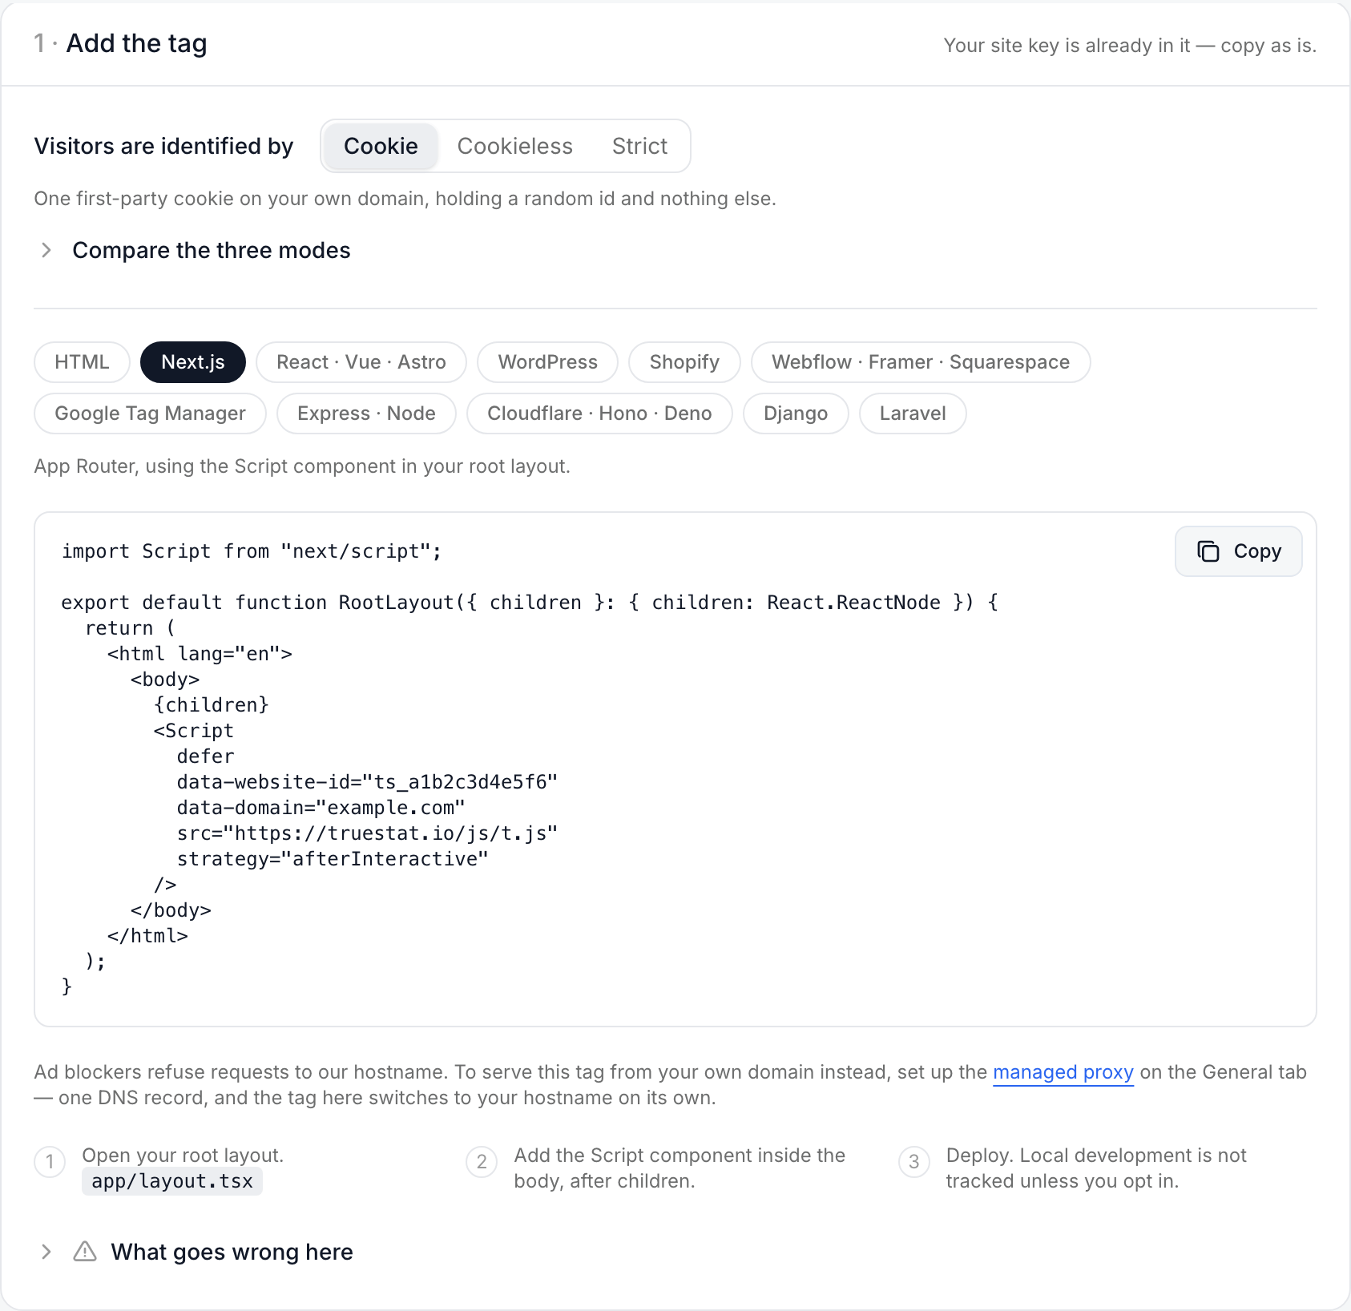Click the import Script from "next/script" line
This screenshot has width=1351, height=1311.
click(252, 551)
